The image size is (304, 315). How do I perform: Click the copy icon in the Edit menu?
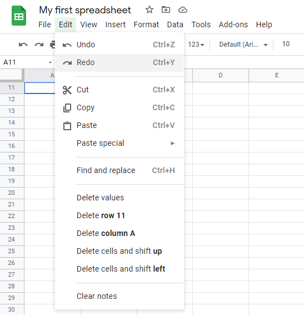(x=67, y=108)
